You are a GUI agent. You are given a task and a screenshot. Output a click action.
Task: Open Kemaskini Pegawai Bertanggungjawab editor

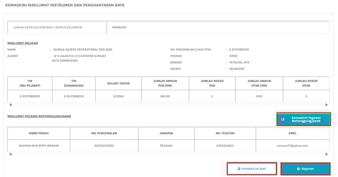(304, 119)
